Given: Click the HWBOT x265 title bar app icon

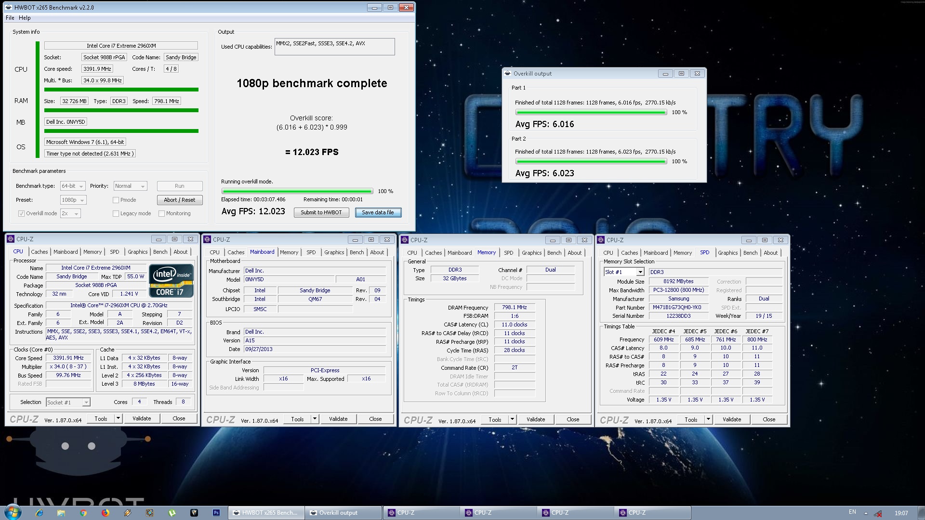Looking at the screenshot, I should click(9, 7).
